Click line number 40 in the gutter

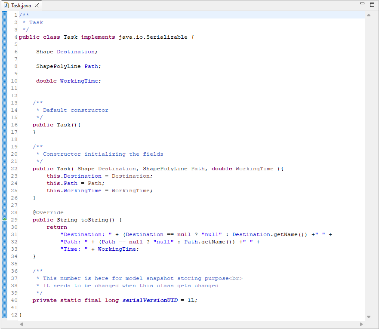[x=14, y=300]
